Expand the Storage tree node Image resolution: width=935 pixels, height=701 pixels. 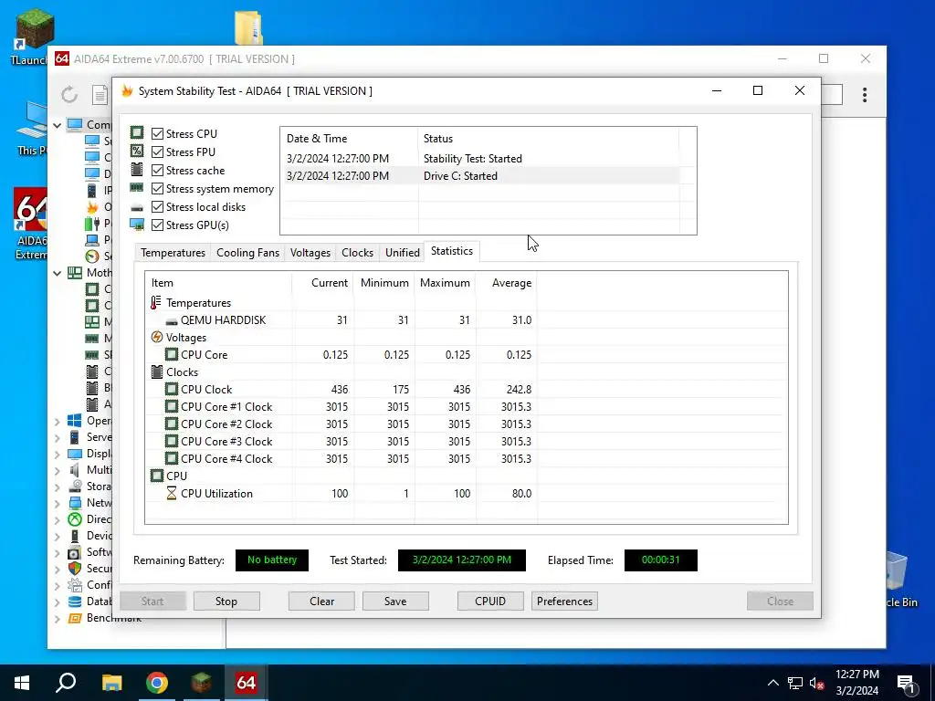coord(58,487)
